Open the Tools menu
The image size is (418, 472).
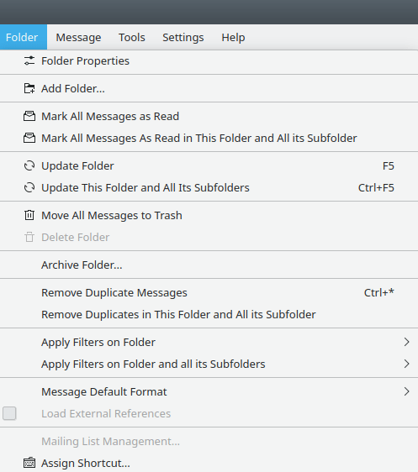[132, 37]
